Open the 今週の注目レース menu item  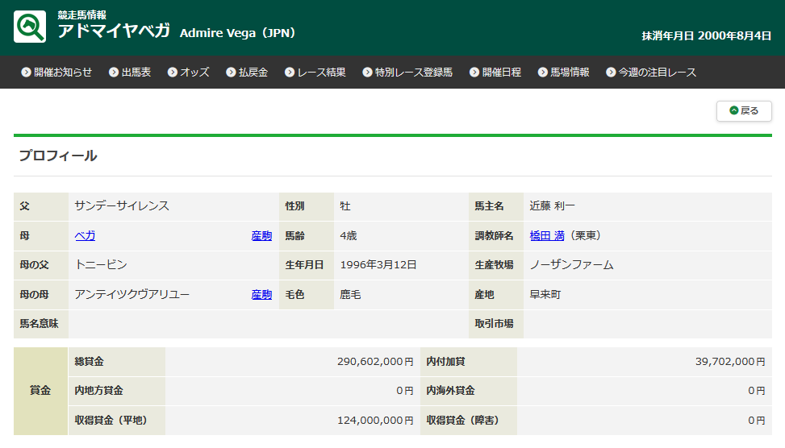point(651,72)
